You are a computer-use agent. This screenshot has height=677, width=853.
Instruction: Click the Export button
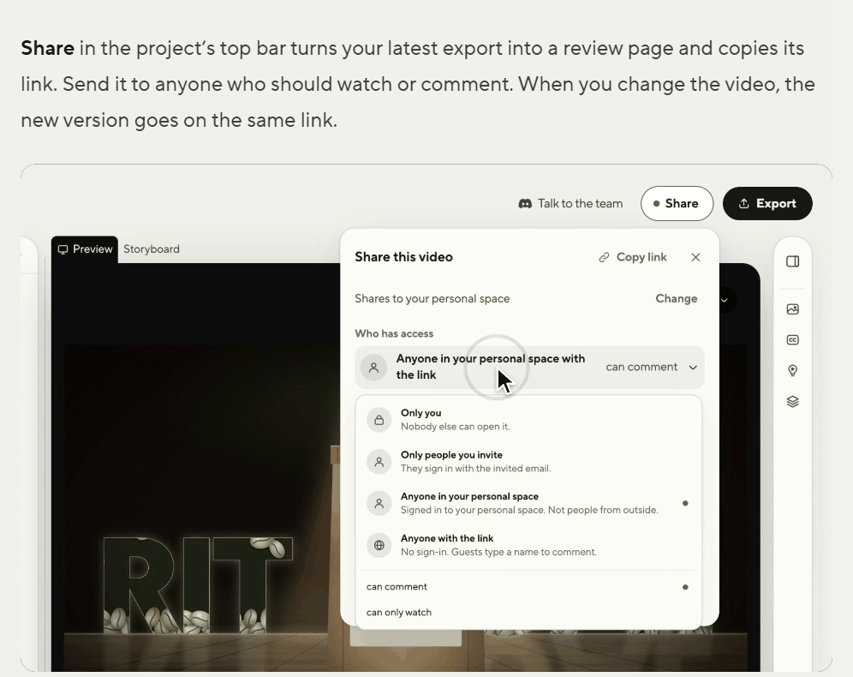click(767, 204)
